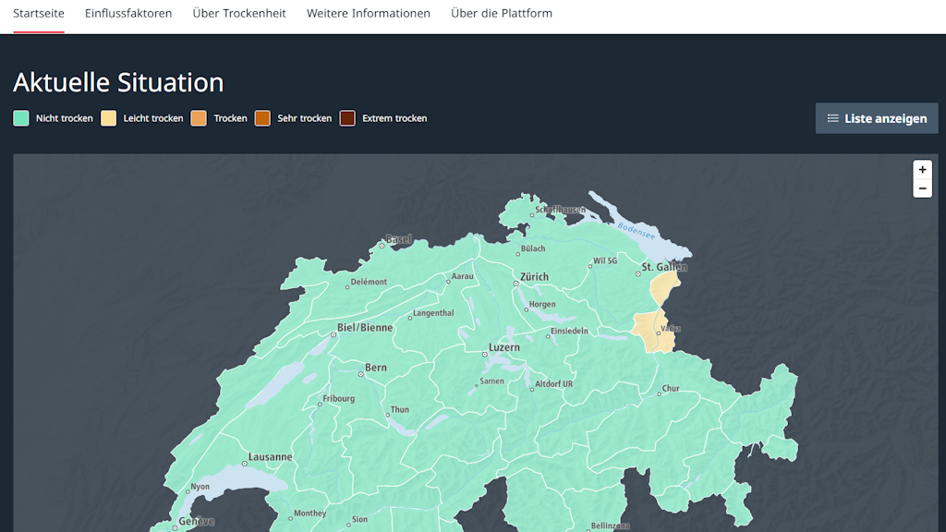Click the Bern city marker on map

[x=361, y=374]
